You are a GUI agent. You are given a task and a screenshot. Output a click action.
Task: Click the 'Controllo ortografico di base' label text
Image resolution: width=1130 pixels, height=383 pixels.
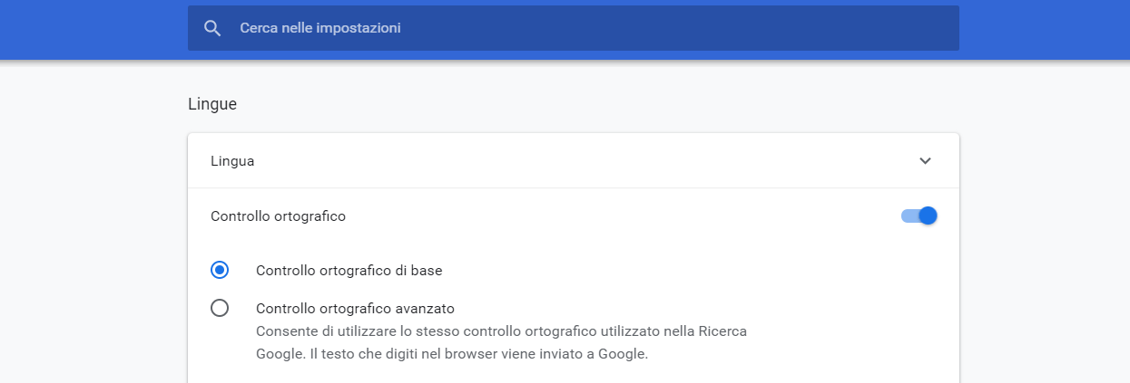[349, 270]
